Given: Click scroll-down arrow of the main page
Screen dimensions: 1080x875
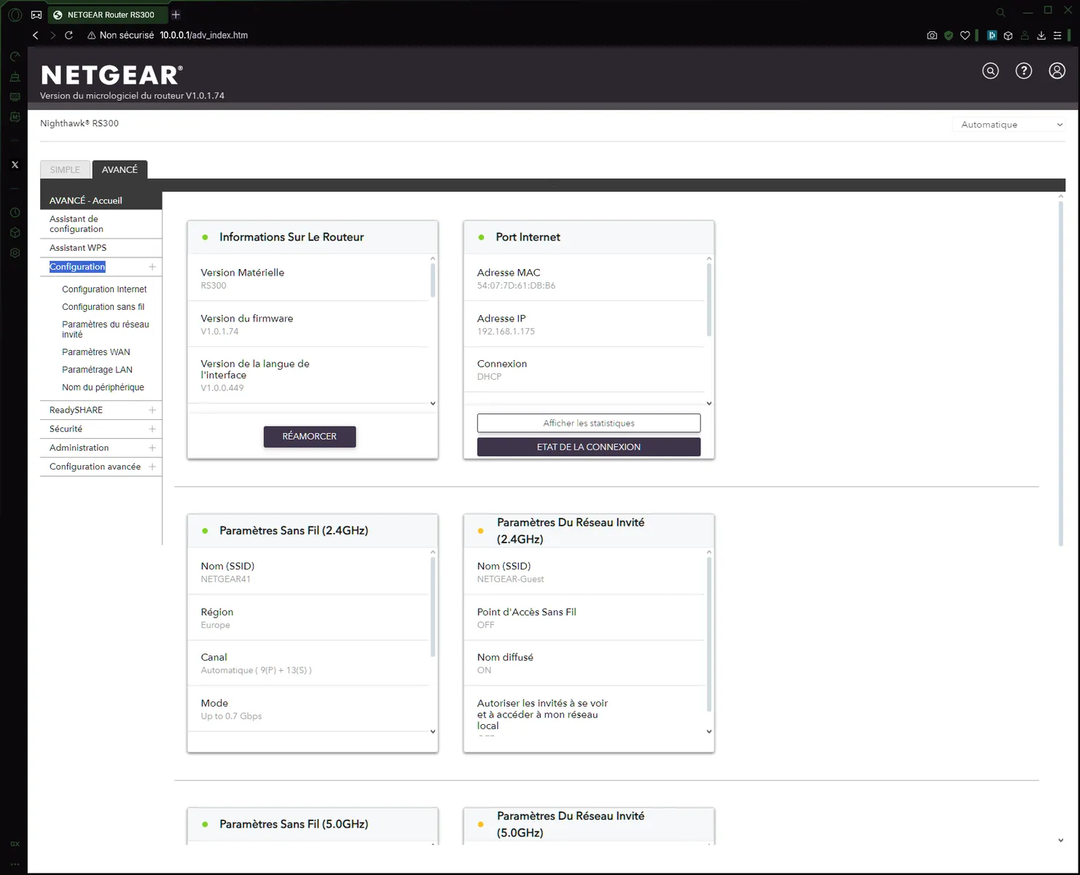Looking at the screenshot, I should click(1061, 840).
